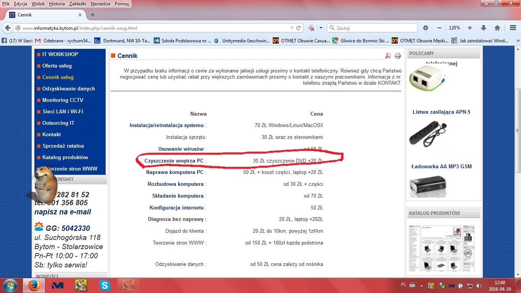
Task: Go to the Home page icon
Action: tap(497, 28)
